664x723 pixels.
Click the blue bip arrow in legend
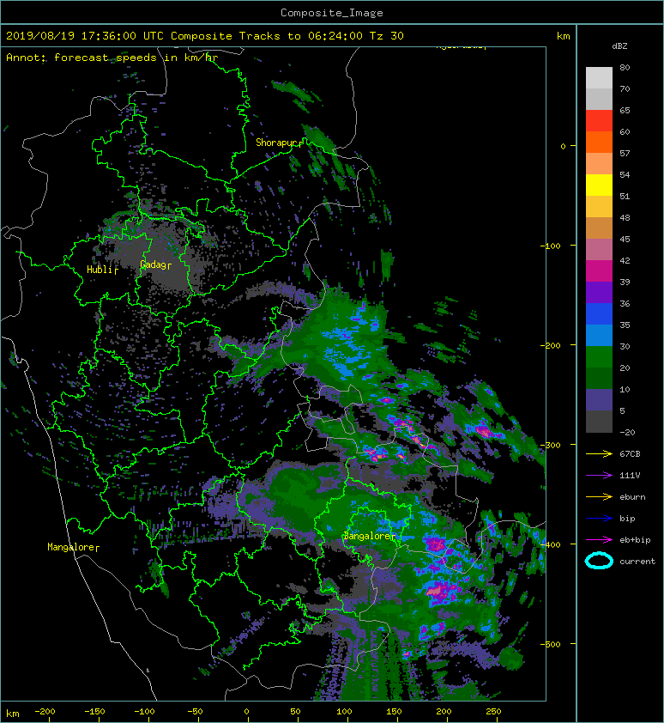(x=599, y=519)
